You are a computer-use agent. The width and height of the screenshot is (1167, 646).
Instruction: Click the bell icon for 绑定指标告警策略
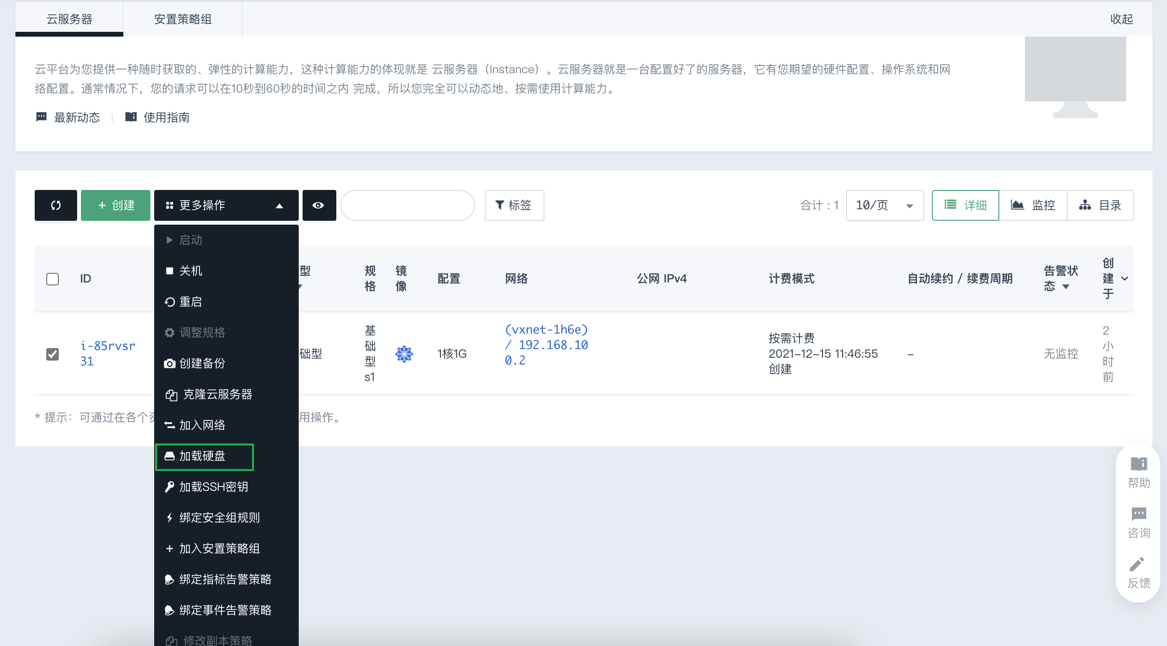click(170, 579)
